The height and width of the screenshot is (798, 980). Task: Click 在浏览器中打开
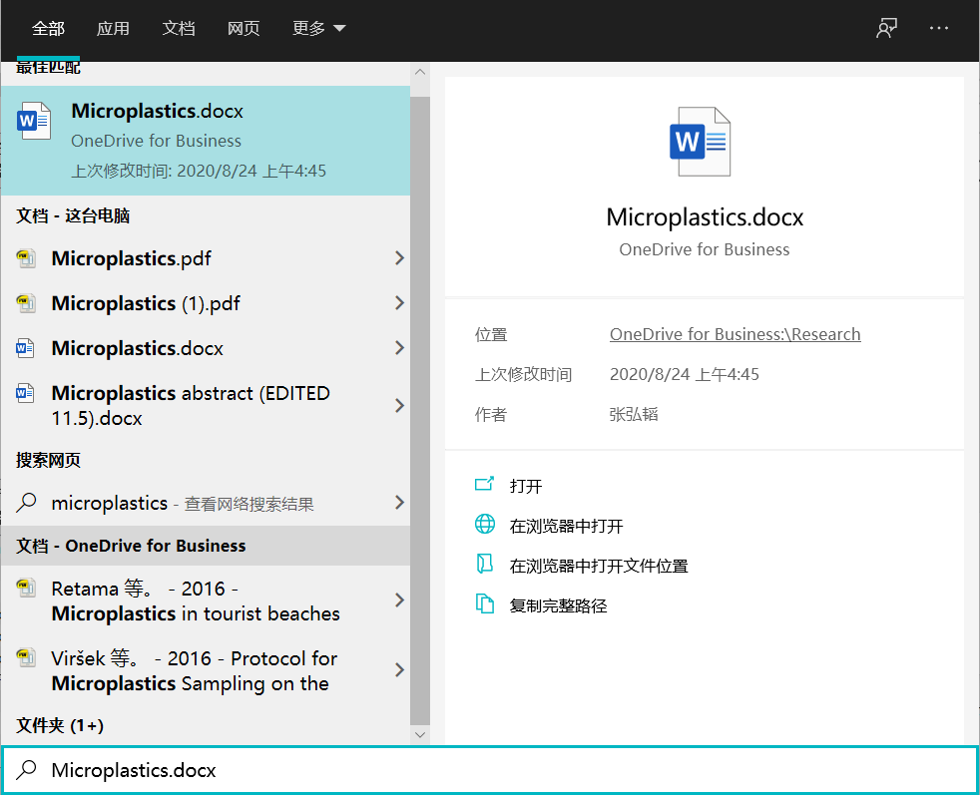click(x=566, y=526)
